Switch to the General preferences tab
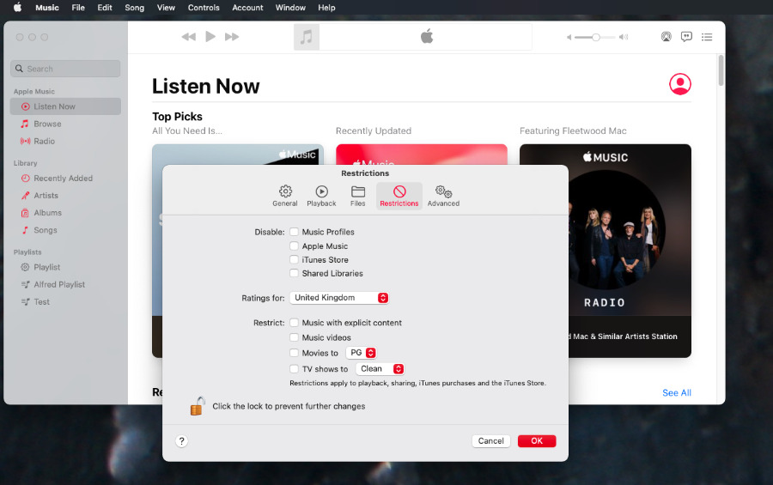This screenshot has height=485, width=773. pyautogui.click(x=285, y=196)
